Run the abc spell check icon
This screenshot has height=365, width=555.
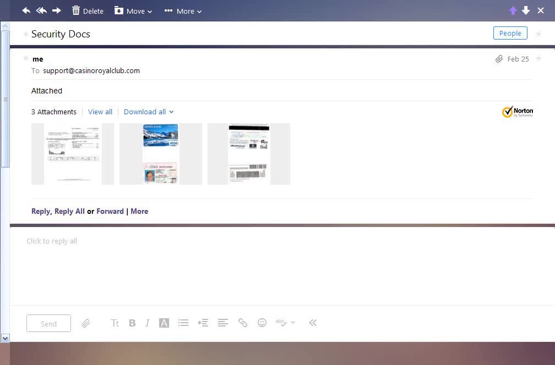tap(281, 323)
